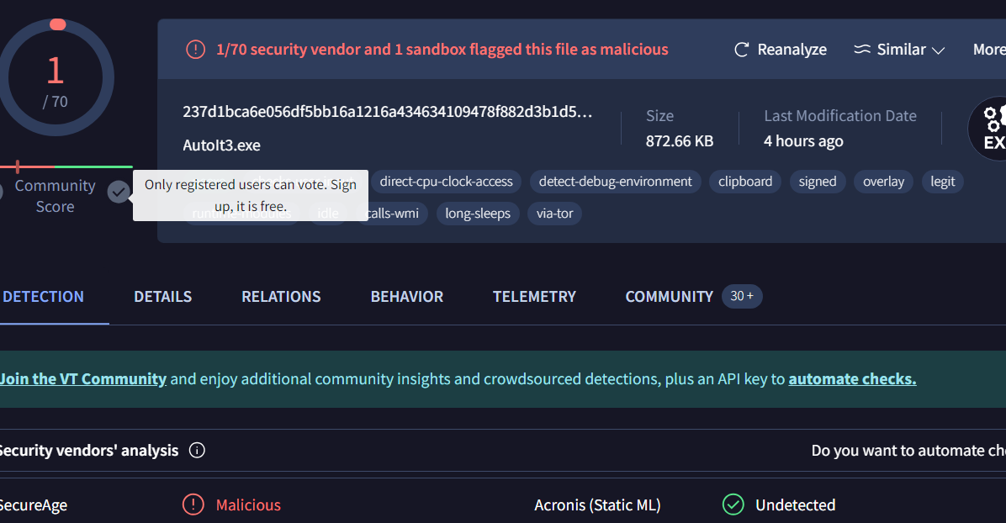This screenshot has height=523, width=1006.
Task: Expand the Similar dropdown chevron
Action: pos(938,50)
